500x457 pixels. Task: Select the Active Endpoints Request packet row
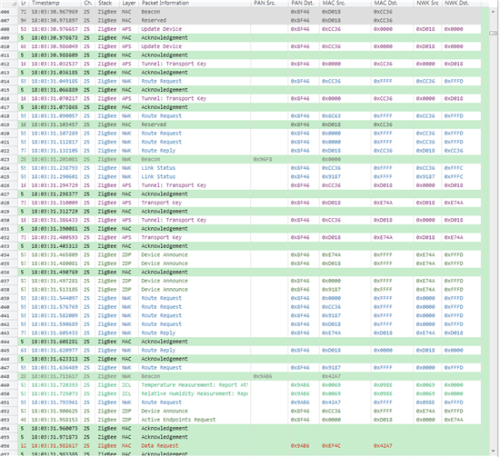point(240,420)
